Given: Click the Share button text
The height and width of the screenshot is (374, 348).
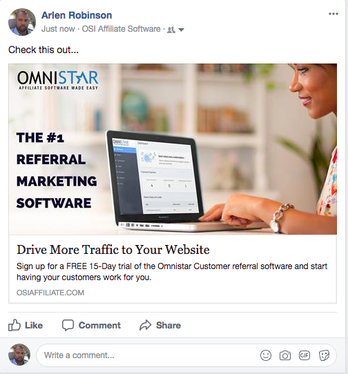Looking at the screenshot, I should point(168,325).
